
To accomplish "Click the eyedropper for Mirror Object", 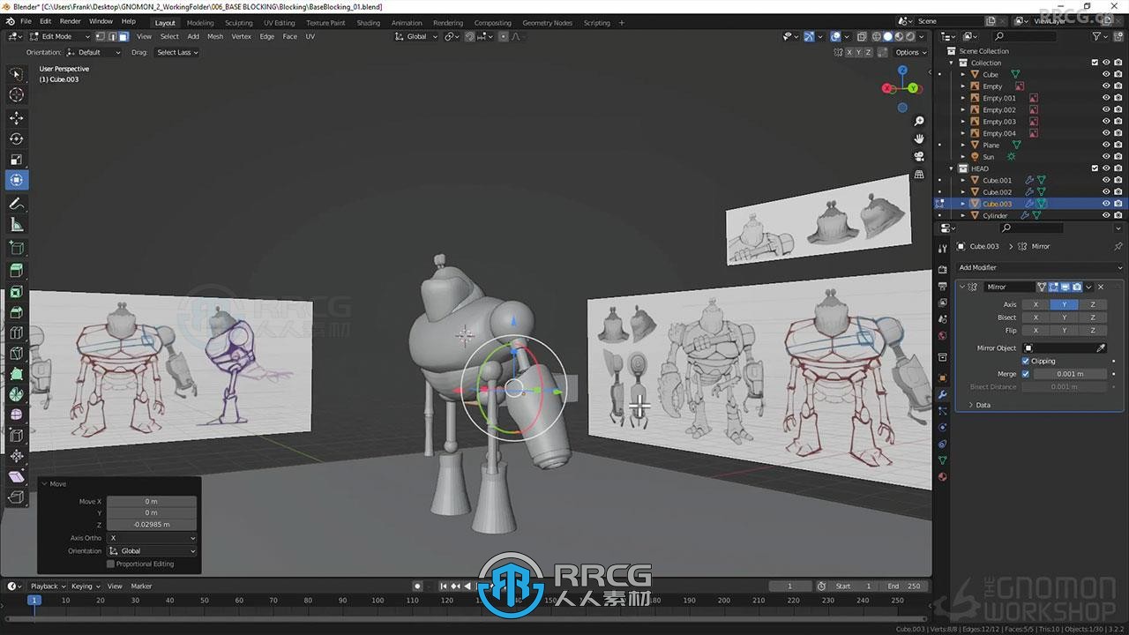I will point(1101,347).
